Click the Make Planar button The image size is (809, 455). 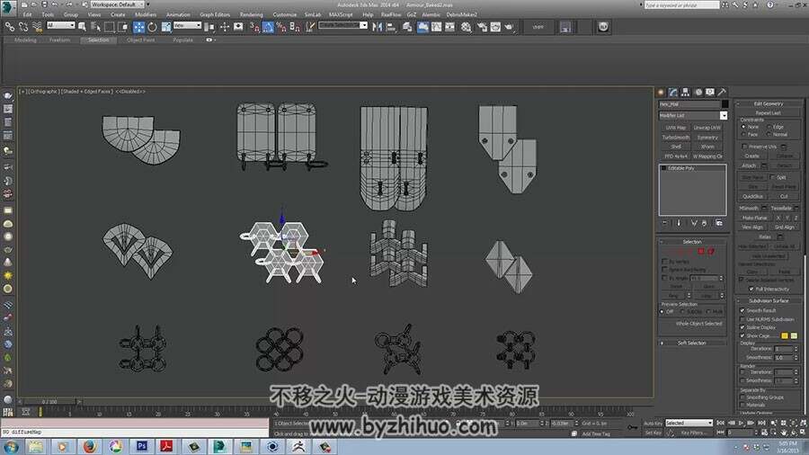pos(754,218)
